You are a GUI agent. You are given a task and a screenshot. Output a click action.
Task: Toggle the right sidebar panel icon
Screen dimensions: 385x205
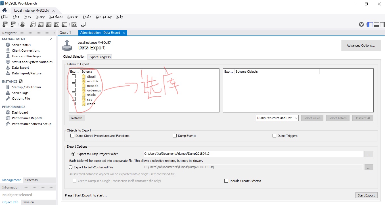(x=382, y=24)
